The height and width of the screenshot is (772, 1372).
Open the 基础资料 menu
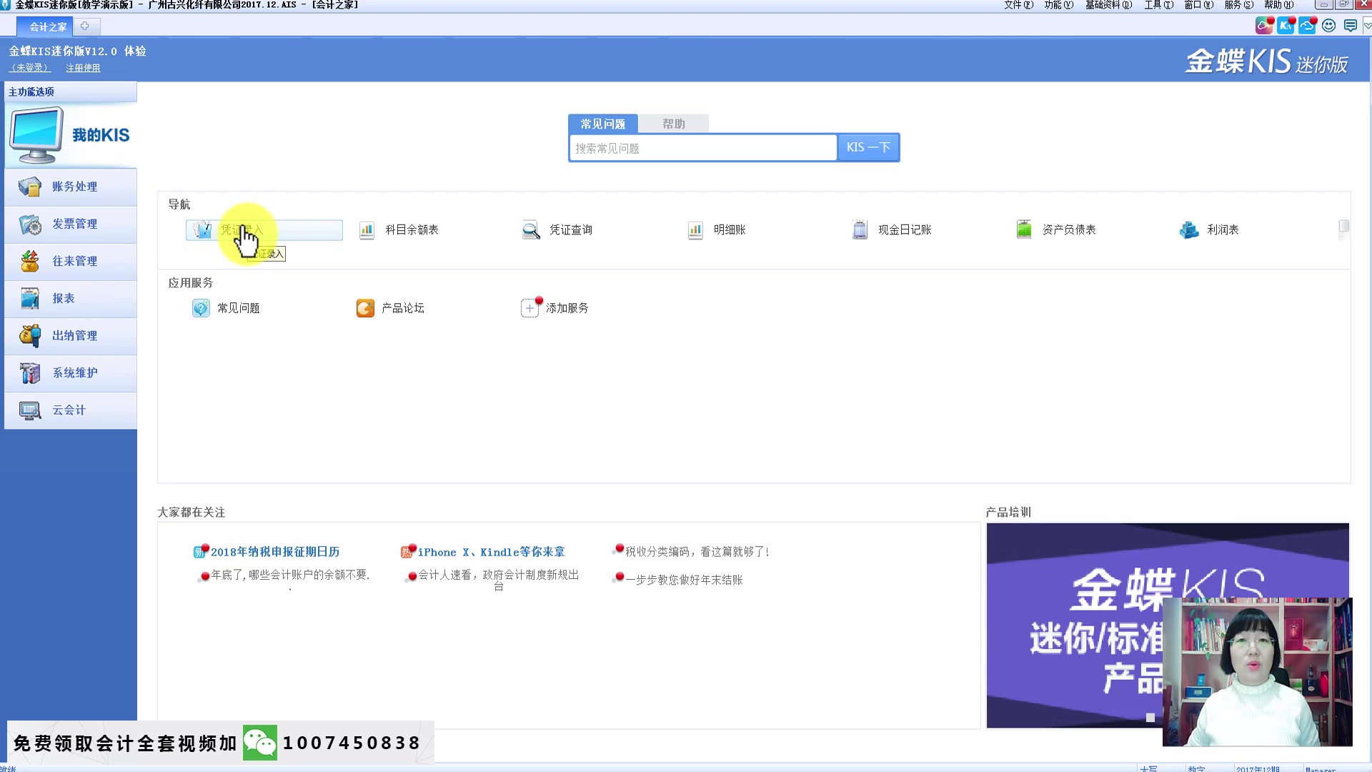click(1108, 5)
